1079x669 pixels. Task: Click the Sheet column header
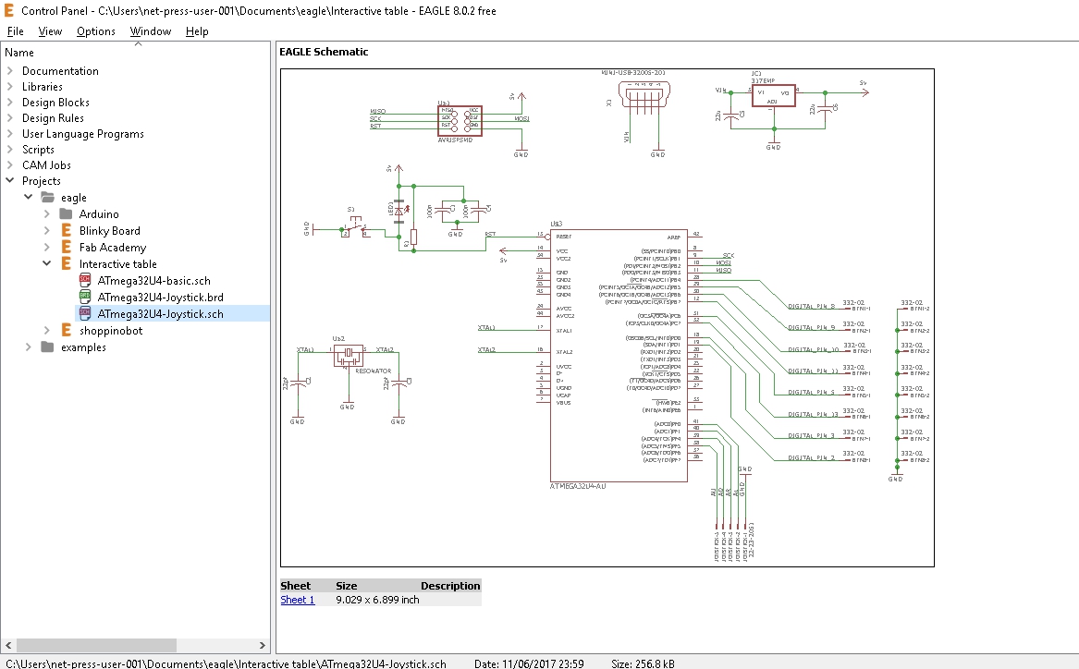tap(295, 586)
